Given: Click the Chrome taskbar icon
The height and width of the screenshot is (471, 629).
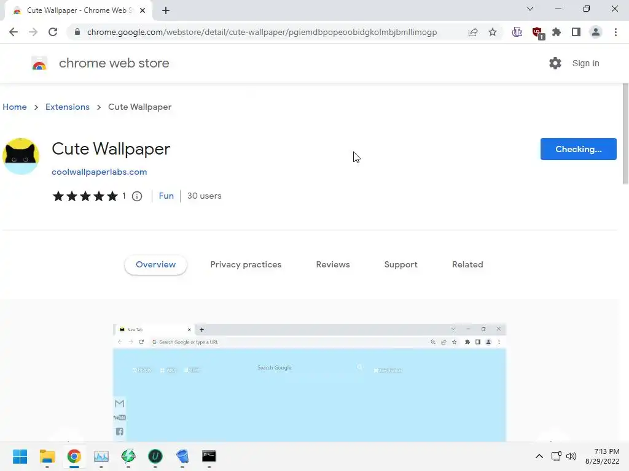Looking at the screenshot, I should click(x=74, y=456).
